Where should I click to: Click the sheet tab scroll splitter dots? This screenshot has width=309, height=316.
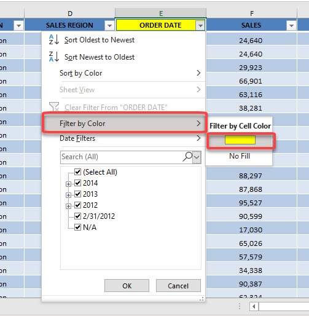240,306
